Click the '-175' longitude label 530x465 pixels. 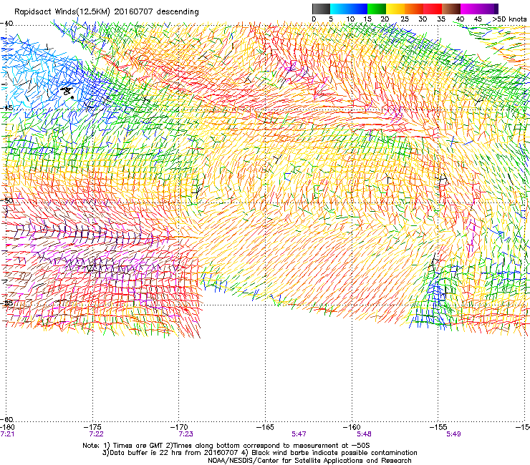tap(94, 427)
